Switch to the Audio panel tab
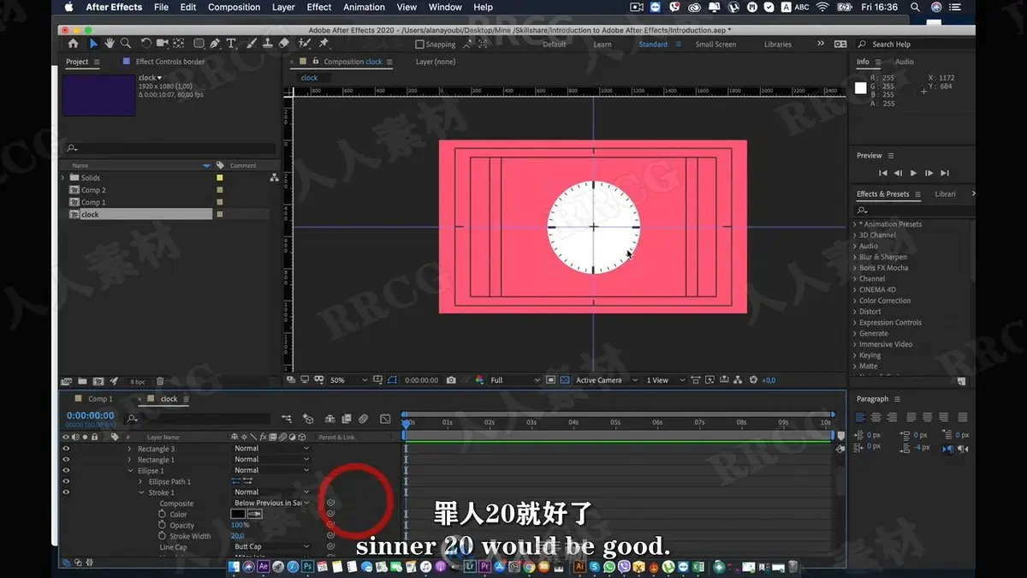The image size is (1027, 578). [x=904, y=62]
